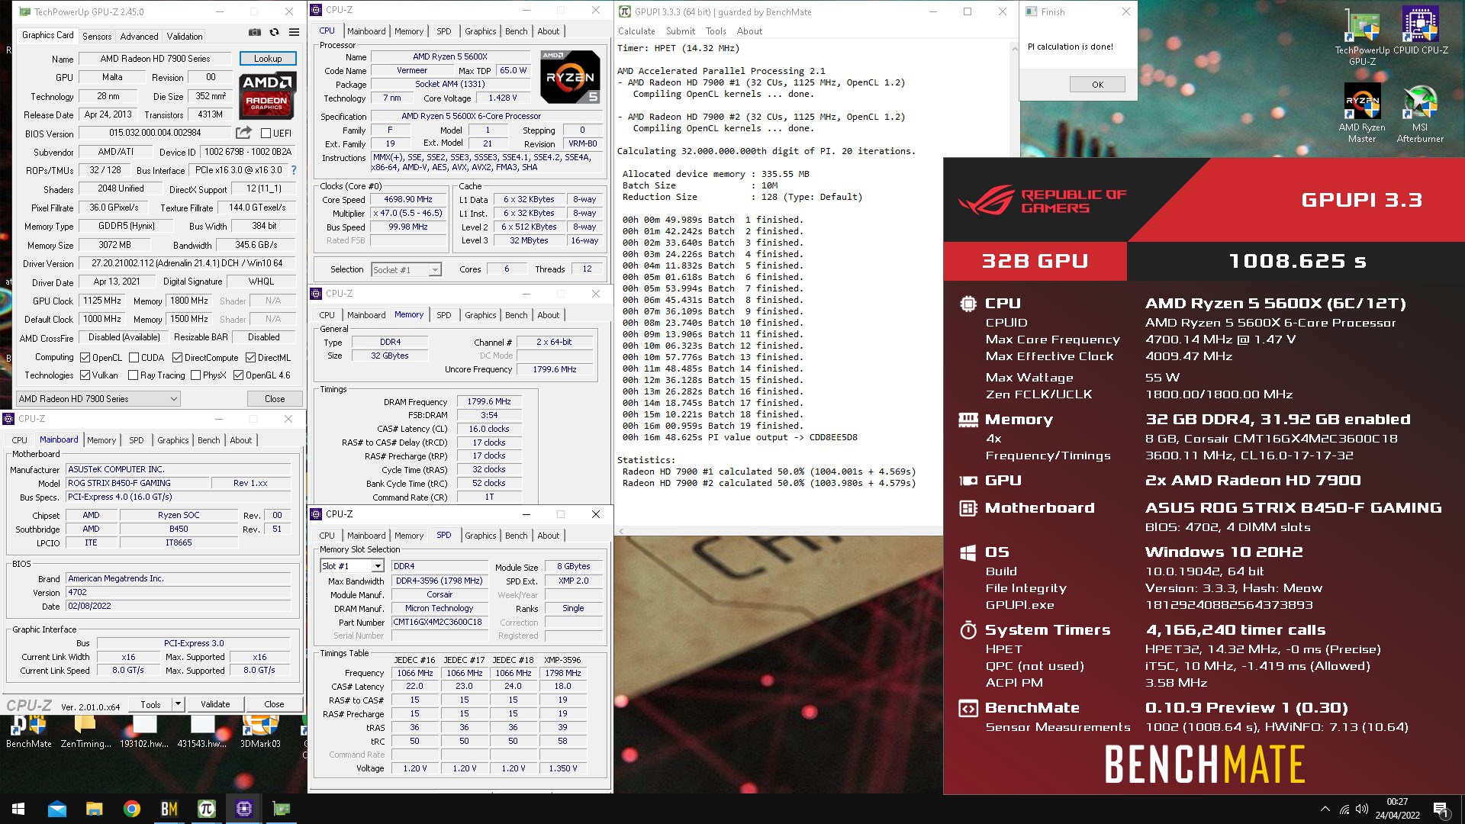
Task: Click the Close button in GPU-Z
Action: tap(275, 398)
